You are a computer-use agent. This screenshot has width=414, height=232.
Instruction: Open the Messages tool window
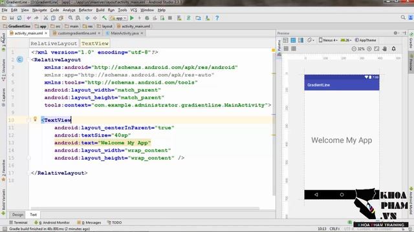pyautogui.click(x=89, y=222)
